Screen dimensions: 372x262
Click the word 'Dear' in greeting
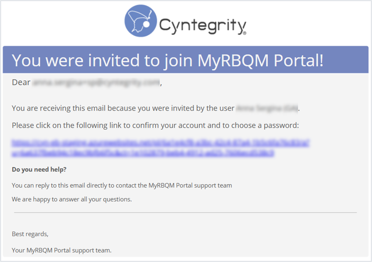[21, 82]
